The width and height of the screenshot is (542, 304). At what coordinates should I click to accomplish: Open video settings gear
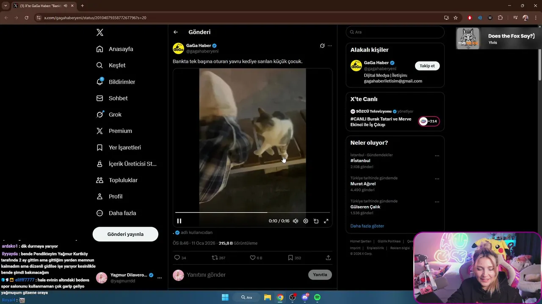(x=306, y=221)
